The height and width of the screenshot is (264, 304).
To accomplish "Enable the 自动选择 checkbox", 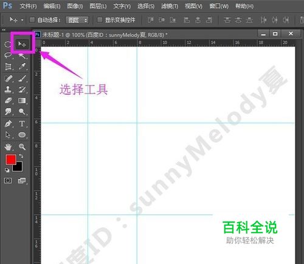I will tap(32, 20).
